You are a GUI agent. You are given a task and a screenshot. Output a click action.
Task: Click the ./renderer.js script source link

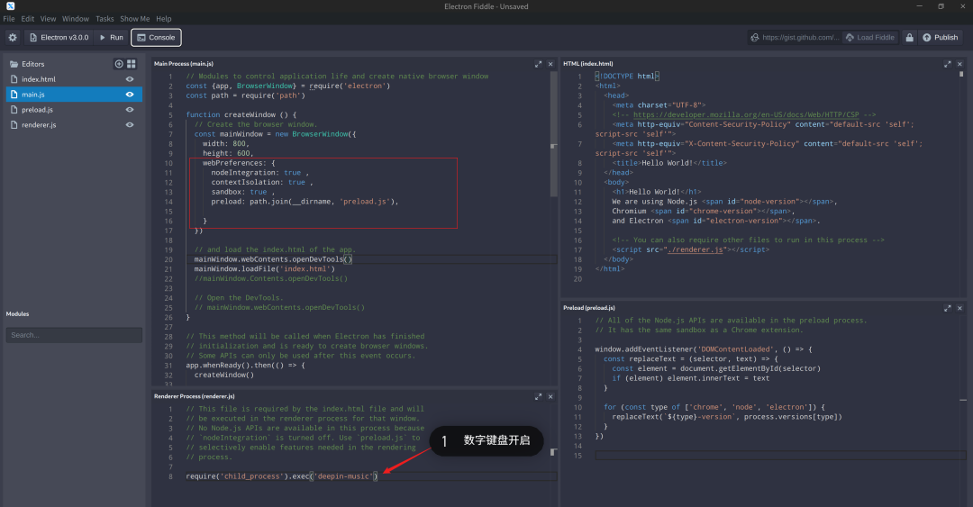point(695,249)
